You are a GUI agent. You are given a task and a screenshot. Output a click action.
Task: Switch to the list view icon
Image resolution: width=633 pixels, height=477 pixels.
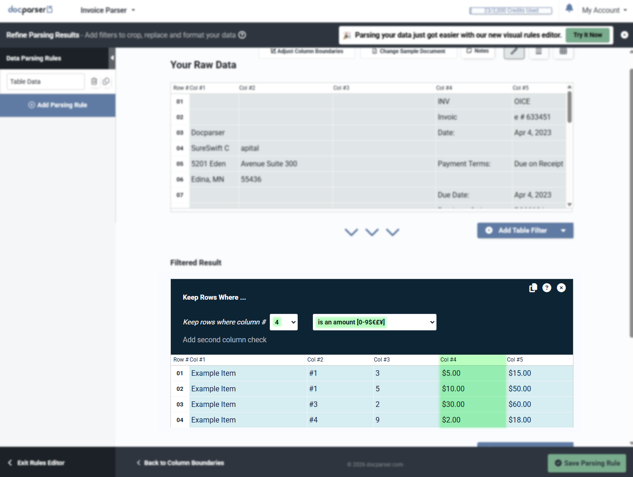point(539,51)
